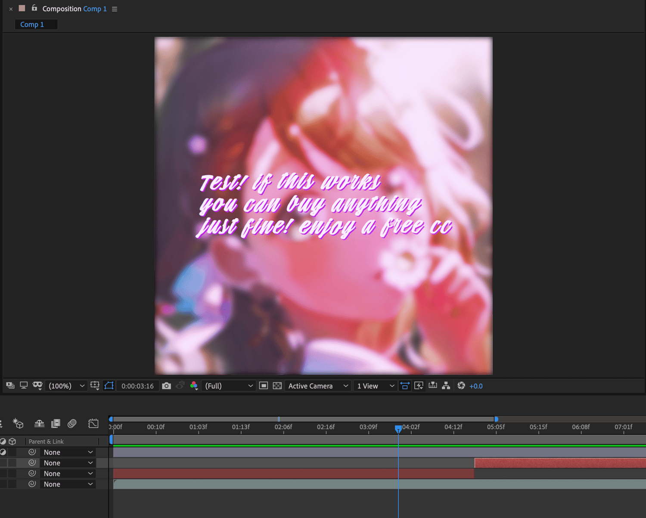Toggle 3D switch on third layer row

[x=12, y=473]
